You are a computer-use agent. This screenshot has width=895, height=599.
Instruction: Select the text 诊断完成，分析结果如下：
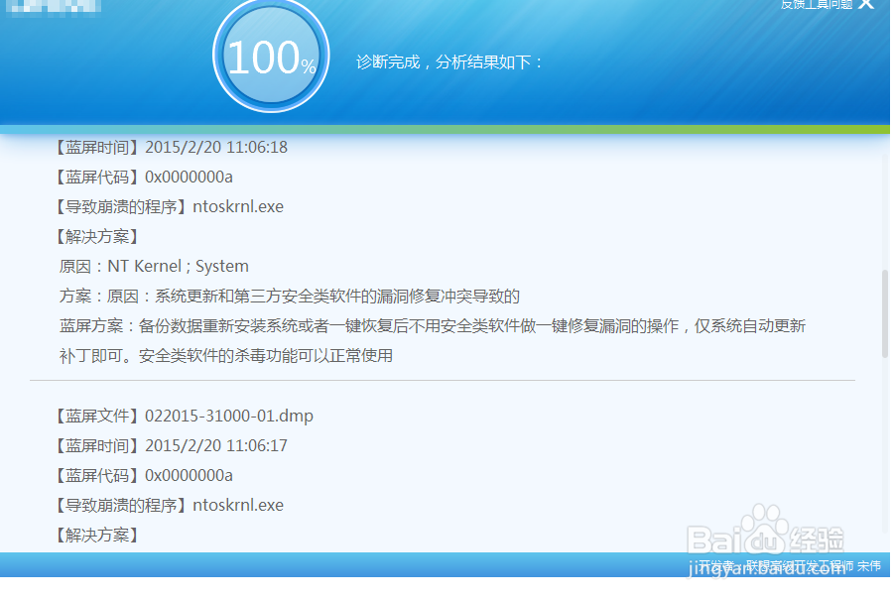tap(449, 61)
